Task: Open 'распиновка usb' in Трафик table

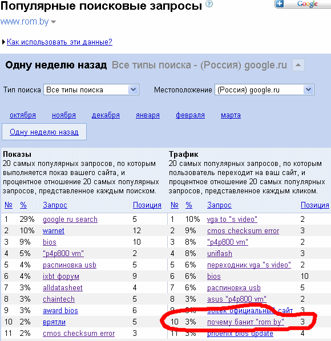Action: point(234,288)
